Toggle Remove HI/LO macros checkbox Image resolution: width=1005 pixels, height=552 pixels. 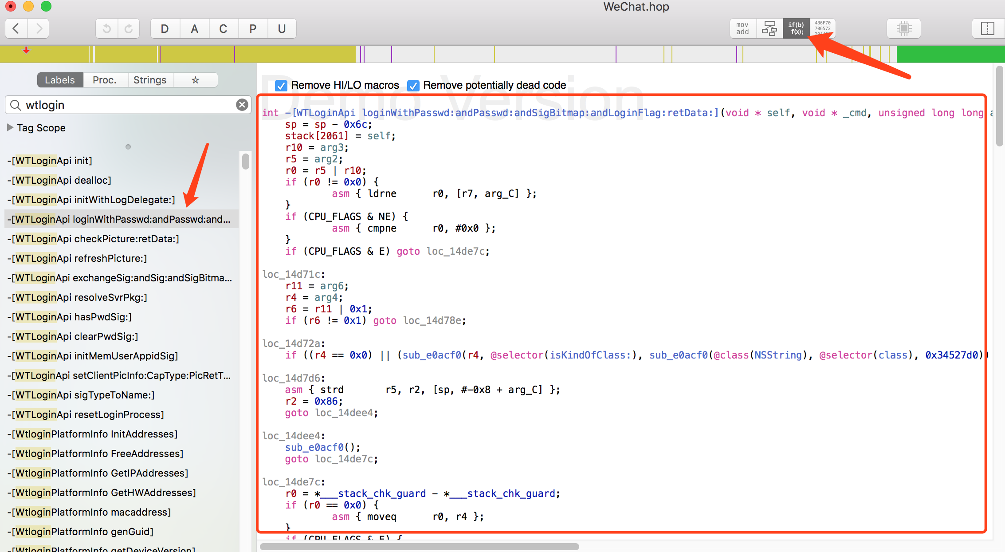pos(281,85)
